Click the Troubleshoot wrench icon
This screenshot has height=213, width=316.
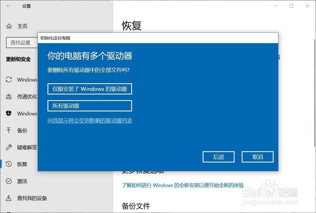coord(9,147)
